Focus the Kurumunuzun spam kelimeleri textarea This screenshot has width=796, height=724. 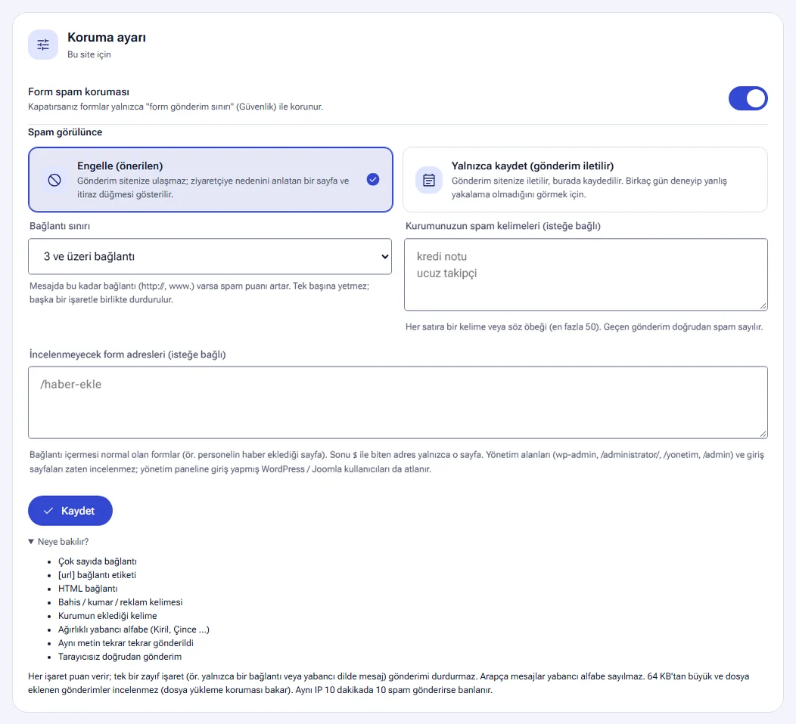point(586,274)
